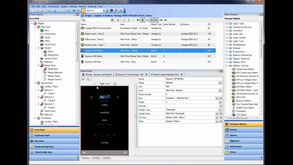Screen dimensions: 293x165
Task: Toggle the orange enclosure filter button
Action: (x=118, y=20)
